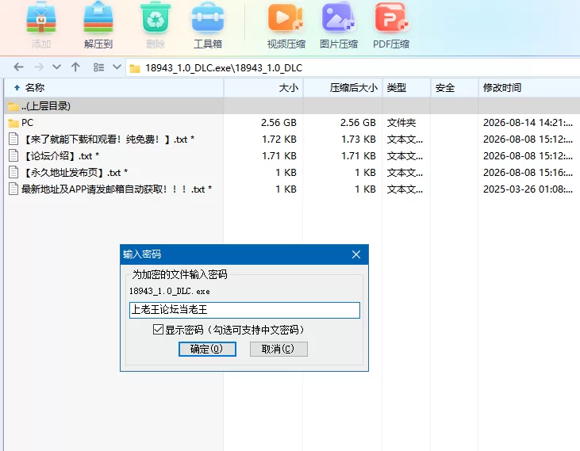Click the 2025-03-26 01:08 modified time
This screenshot has height=451, width=580.
528,189
